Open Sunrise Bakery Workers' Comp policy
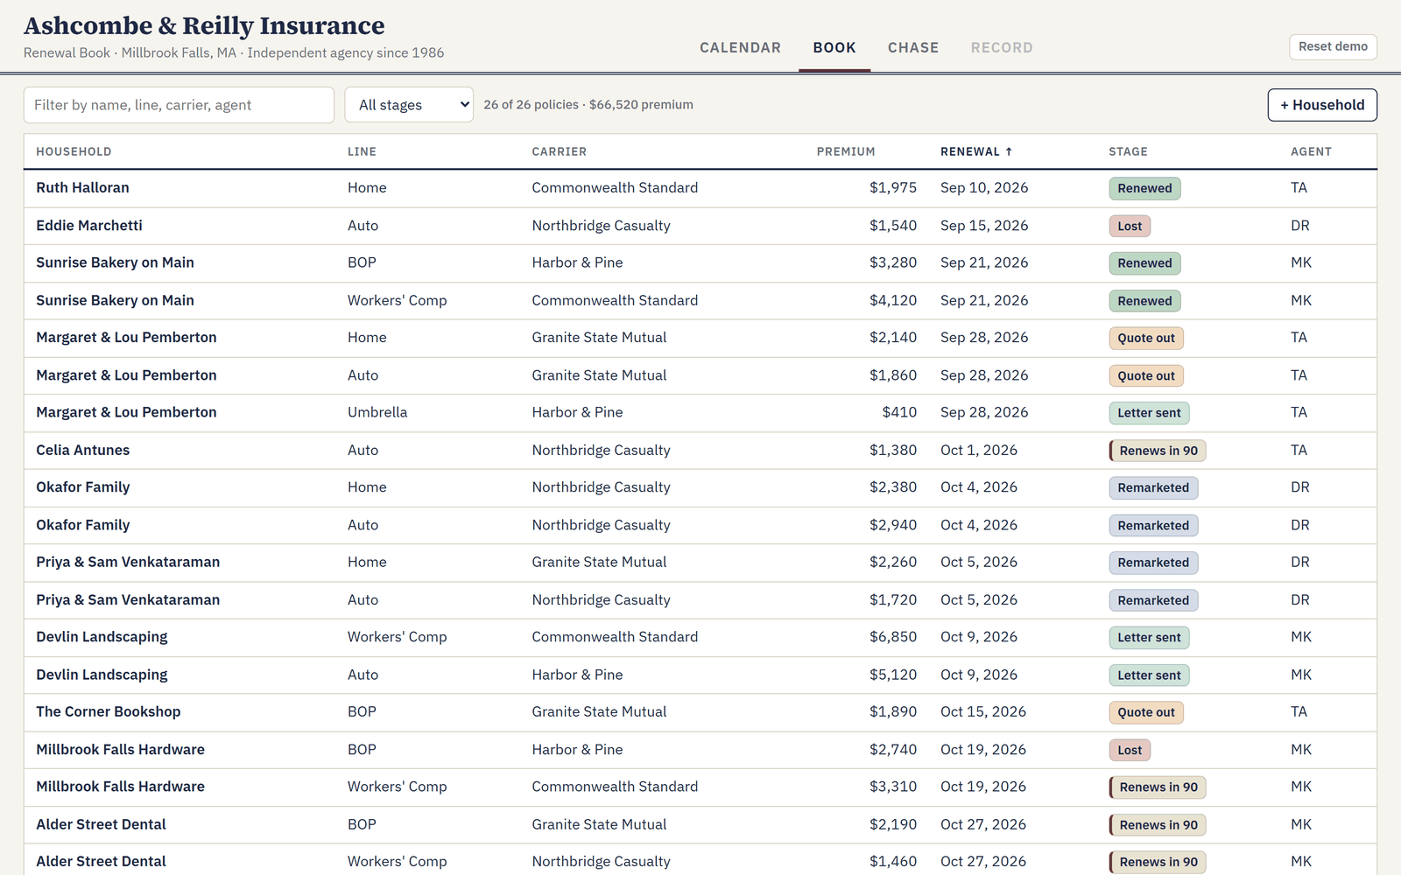 tap(700, 300)
